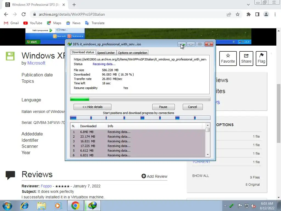This screenshot has width=281, height=211.
Task: Go back with the browser back arrow
Action: tap(6, 14)
